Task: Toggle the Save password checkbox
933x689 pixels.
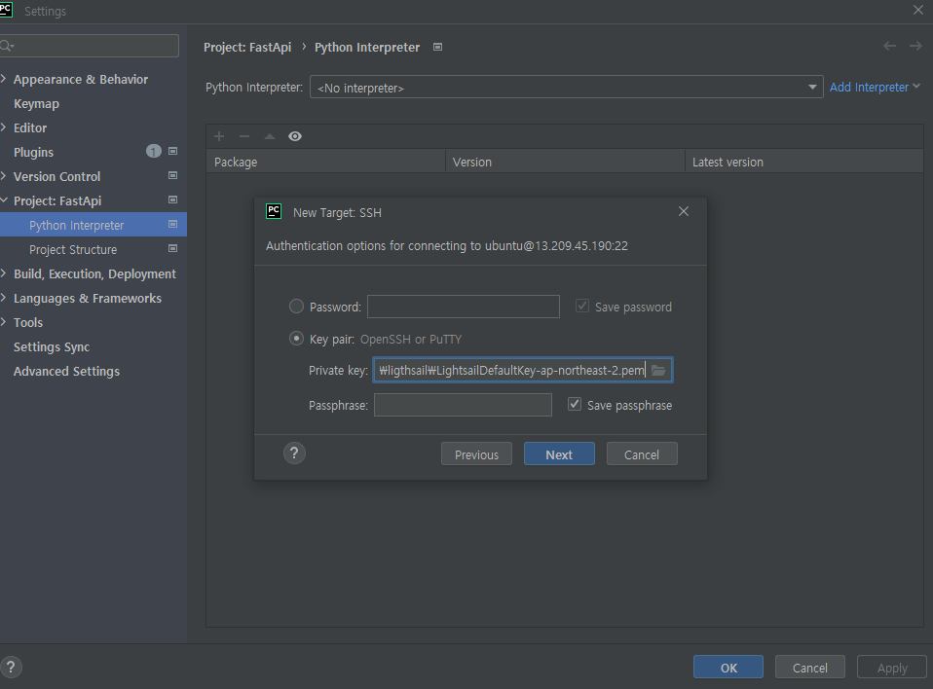Action: 582,307
